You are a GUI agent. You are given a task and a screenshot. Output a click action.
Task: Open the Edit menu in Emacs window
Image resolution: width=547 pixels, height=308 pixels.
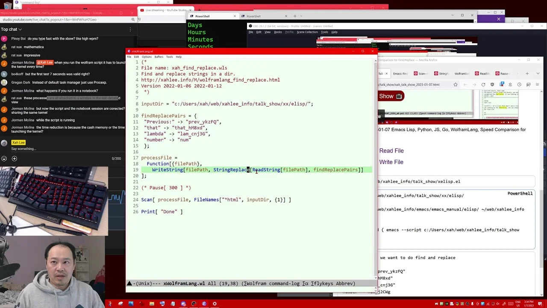[x=136, y=57]
